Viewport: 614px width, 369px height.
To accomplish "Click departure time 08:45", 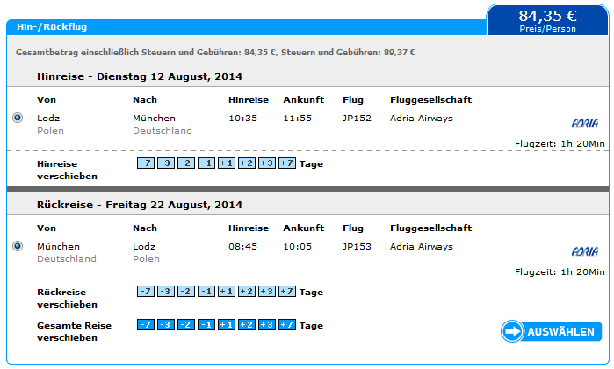I will click(242, 246).
